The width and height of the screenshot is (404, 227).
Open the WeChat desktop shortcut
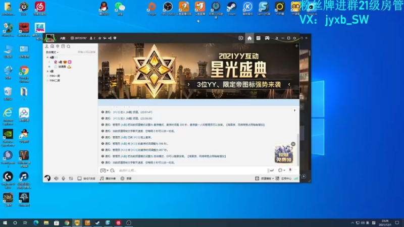pyautogui.click(x=120, y=9)
